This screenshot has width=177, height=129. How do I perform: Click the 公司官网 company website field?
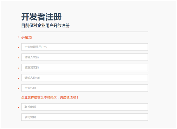click(x=85, y=117)
